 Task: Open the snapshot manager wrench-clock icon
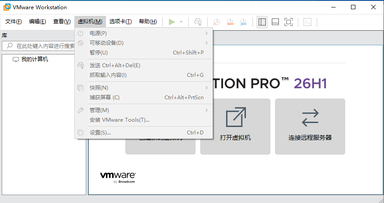243,22
